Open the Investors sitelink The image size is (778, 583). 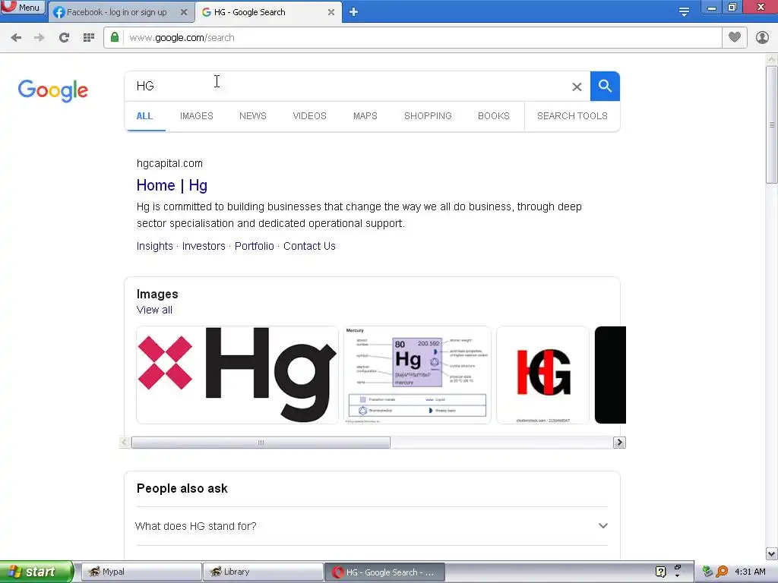coord(204,247)
